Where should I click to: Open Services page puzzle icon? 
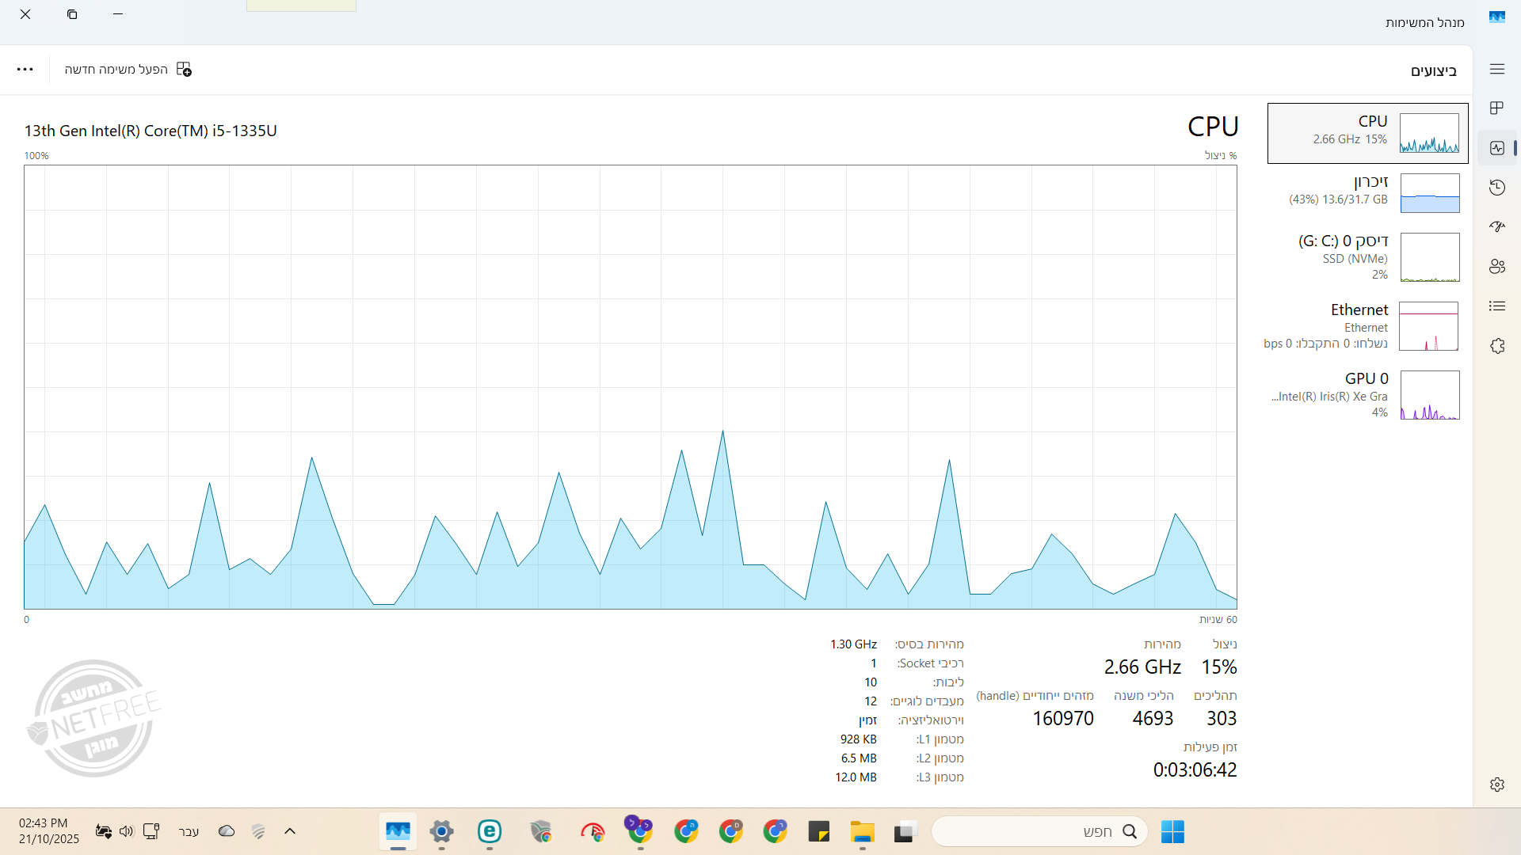1496,346
